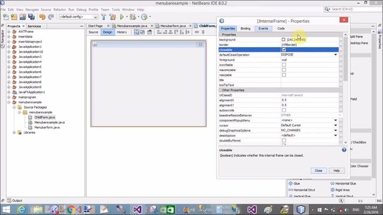Click the Save All toolbar icon
Image resolution: width=383 pixels, height=215 pixels.
click(x=31, y=17)
